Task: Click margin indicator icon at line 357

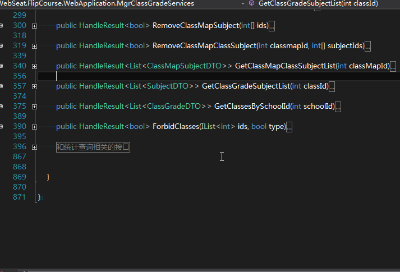Action: pyautogui.click(x=1, y=86)
